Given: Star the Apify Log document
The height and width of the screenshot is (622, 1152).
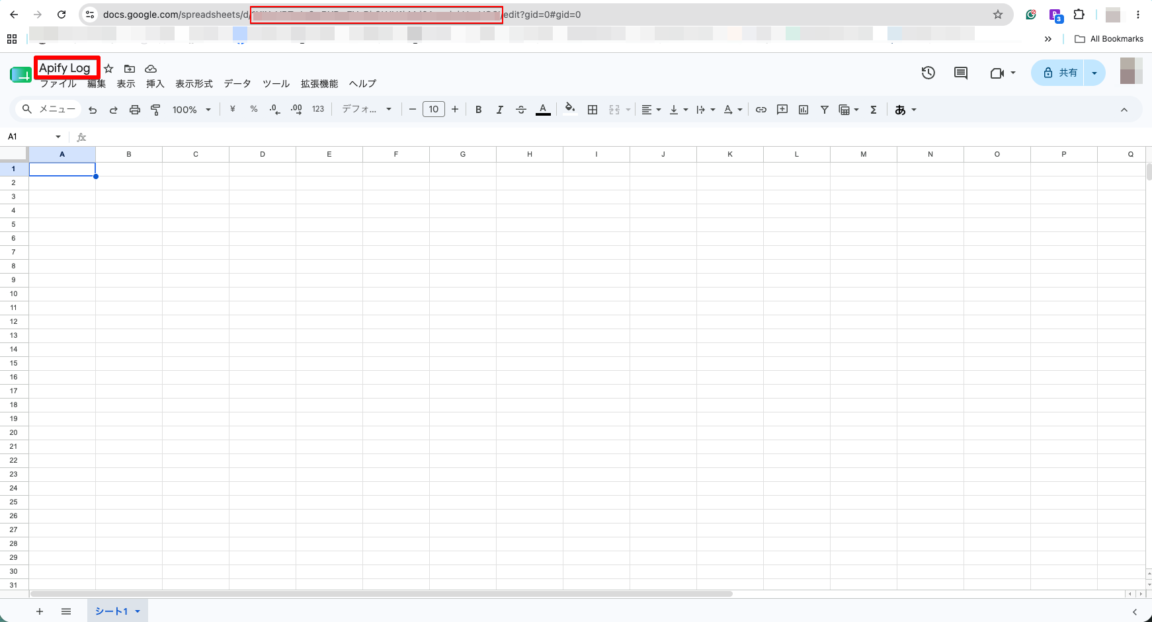Looking at the screenshot, I should pyautogui.click(x=109, y=69).
